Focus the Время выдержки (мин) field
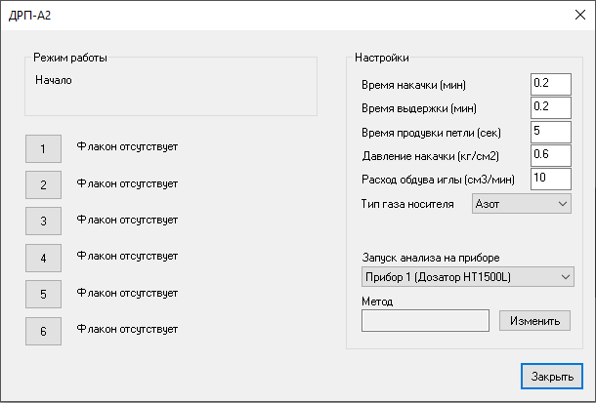This screenshot has width=596, height=403. [550, 107]
